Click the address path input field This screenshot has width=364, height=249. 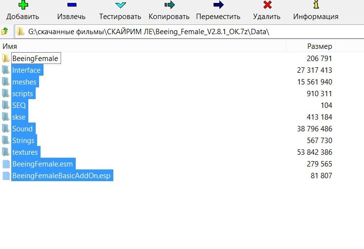[x=191, y=32]
